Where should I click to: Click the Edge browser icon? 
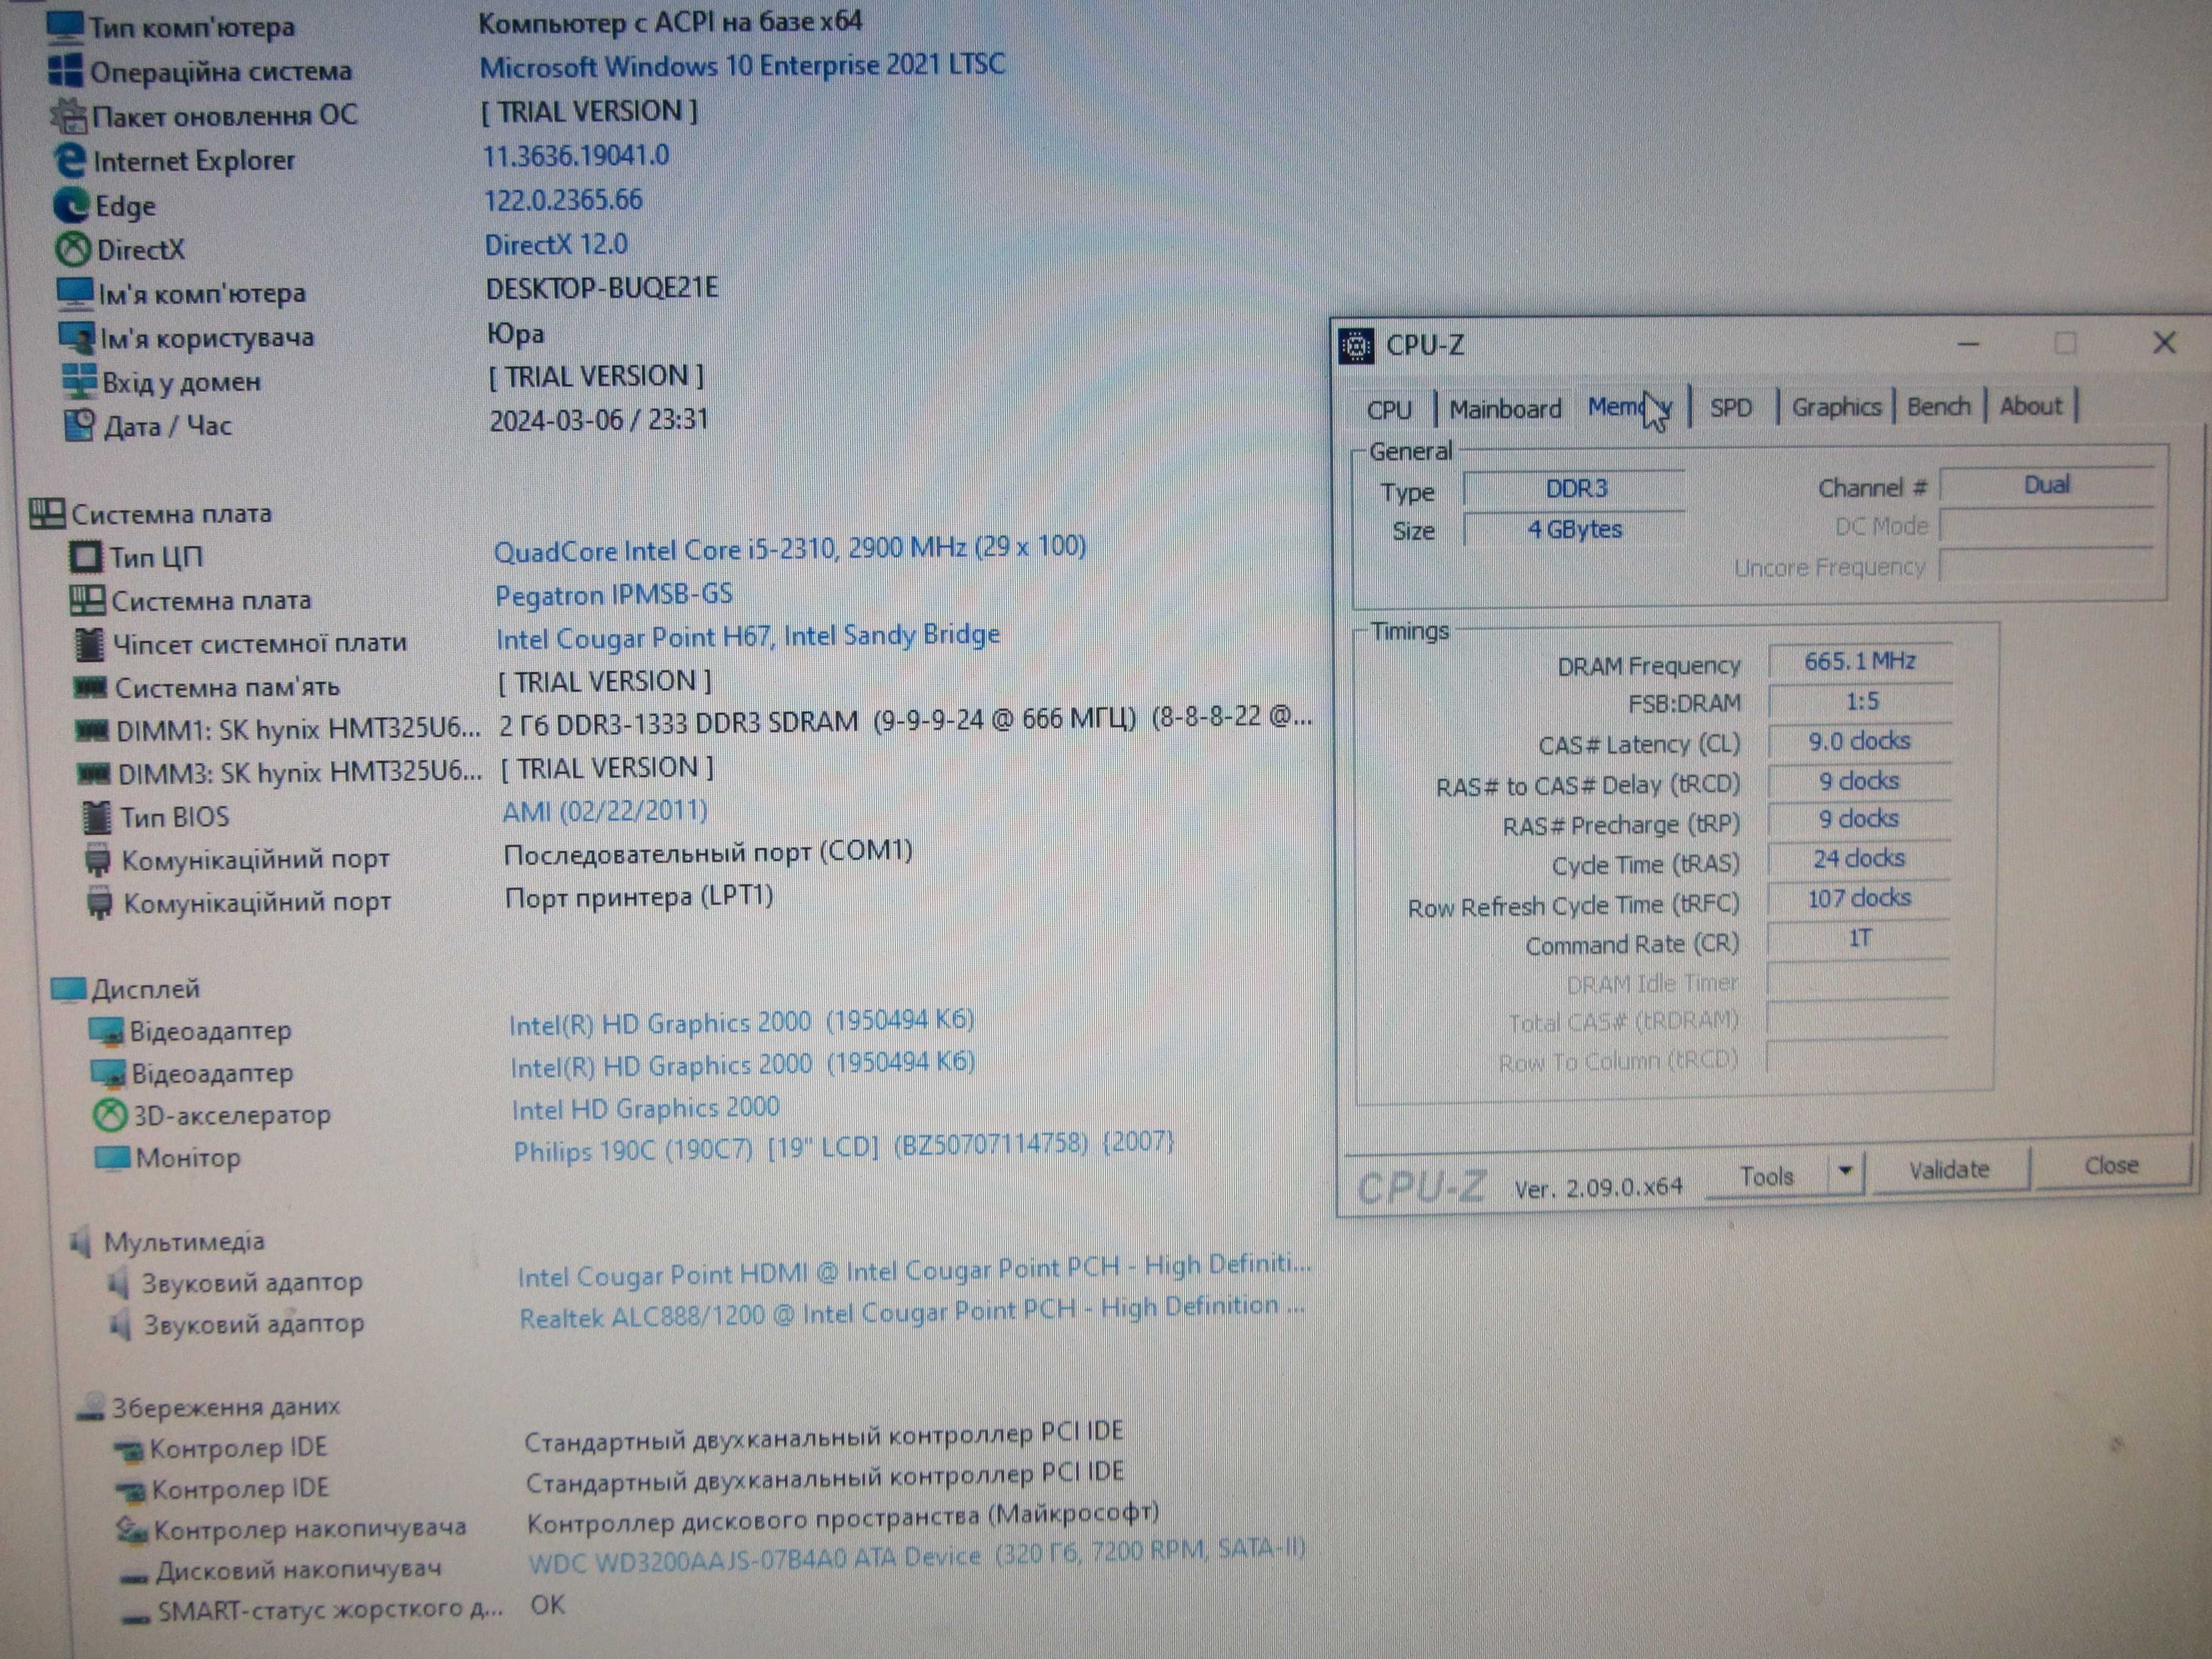[71, 205]
